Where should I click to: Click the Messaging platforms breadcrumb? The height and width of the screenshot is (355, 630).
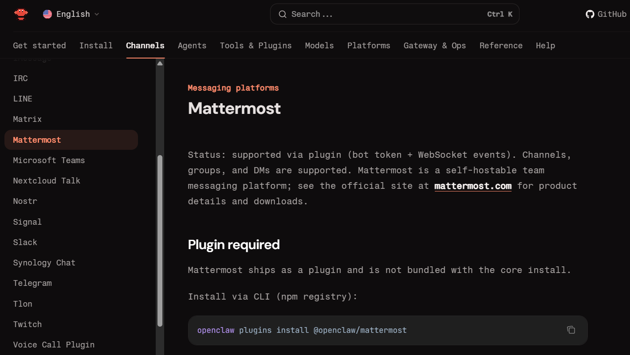[x=233, y=88]
